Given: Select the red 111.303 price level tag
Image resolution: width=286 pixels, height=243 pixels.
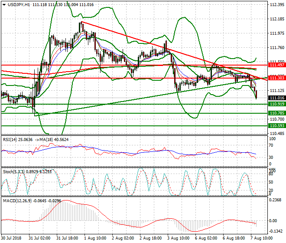Looking at the screenshot, I should [276, 78].
